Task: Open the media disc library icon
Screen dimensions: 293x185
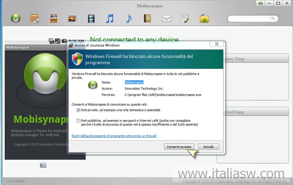Action: pyautogui.click(x=35, y=19)
